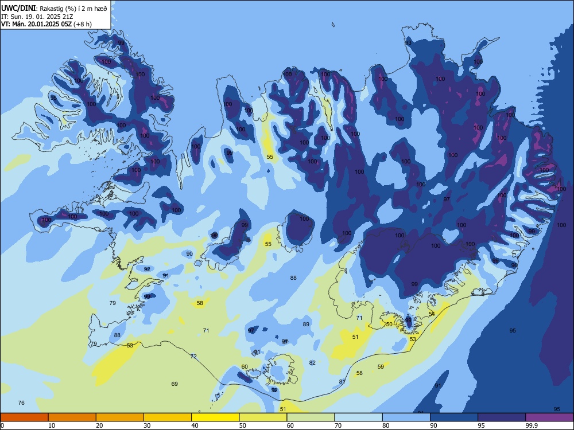This screenshot has width=574, height=430.
Task: Click the orange 10–20 legend swatch
Action: [x=72, y=417]
